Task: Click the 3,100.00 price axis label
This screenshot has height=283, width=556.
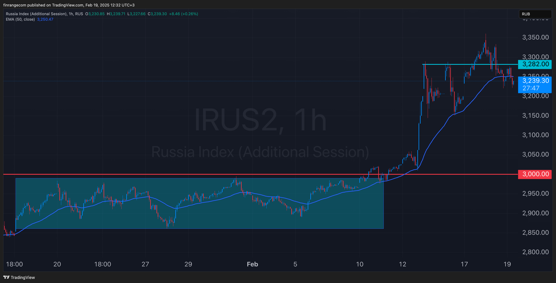Action: tap(535, 135)
